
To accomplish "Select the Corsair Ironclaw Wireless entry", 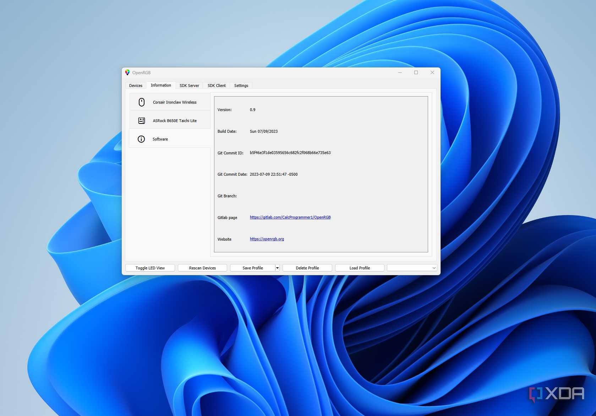I will point(170,102).
